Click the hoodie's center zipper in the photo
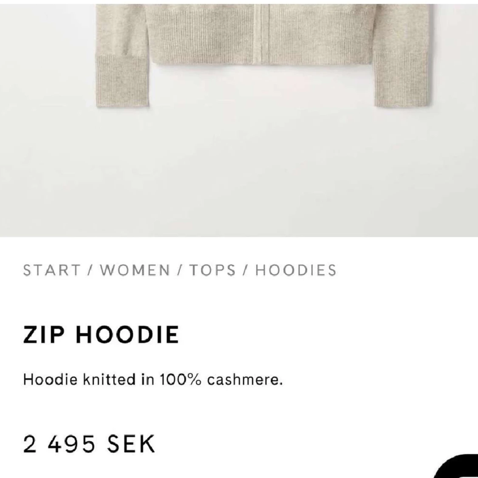The width and height of the screenshot is (478, 478). pyautogui.click(x=261, y=34)
